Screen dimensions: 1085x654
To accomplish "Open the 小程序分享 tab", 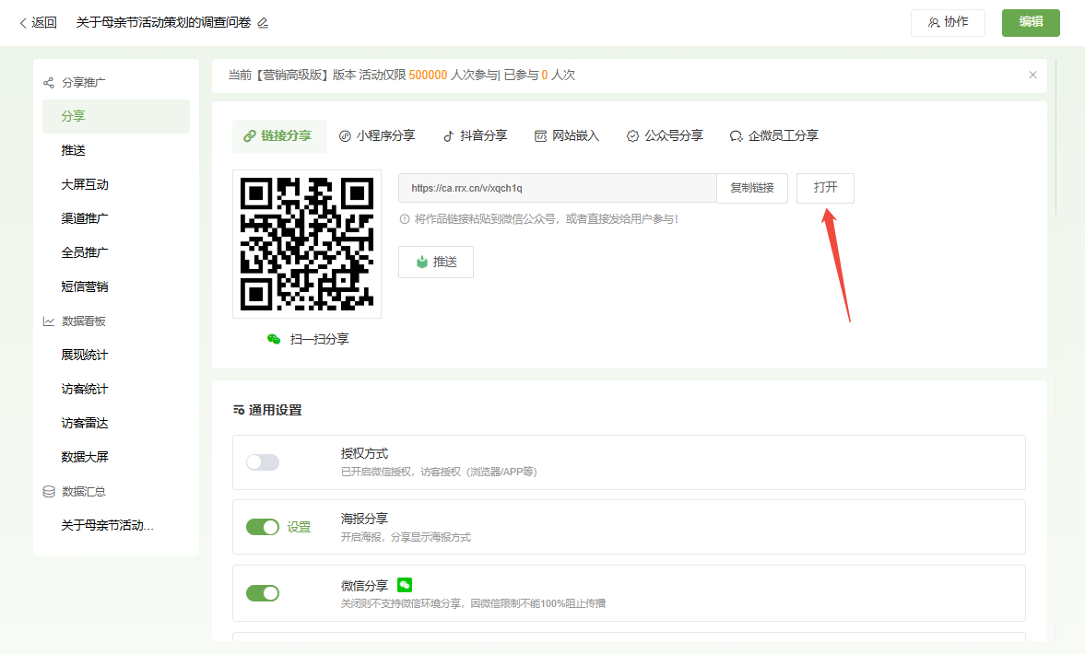I will (x=377, y=136).
